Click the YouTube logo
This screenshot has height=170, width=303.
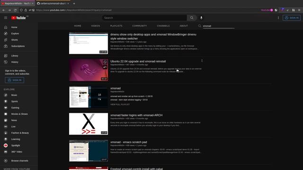tap(18, 18)
